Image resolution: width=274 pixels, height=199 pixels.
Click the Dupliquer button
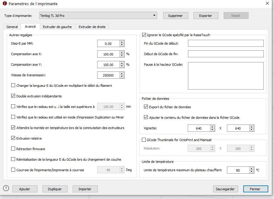coord(55,189)
